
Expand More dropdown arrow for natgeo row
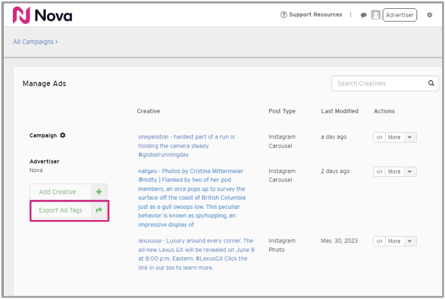point(410,172)
